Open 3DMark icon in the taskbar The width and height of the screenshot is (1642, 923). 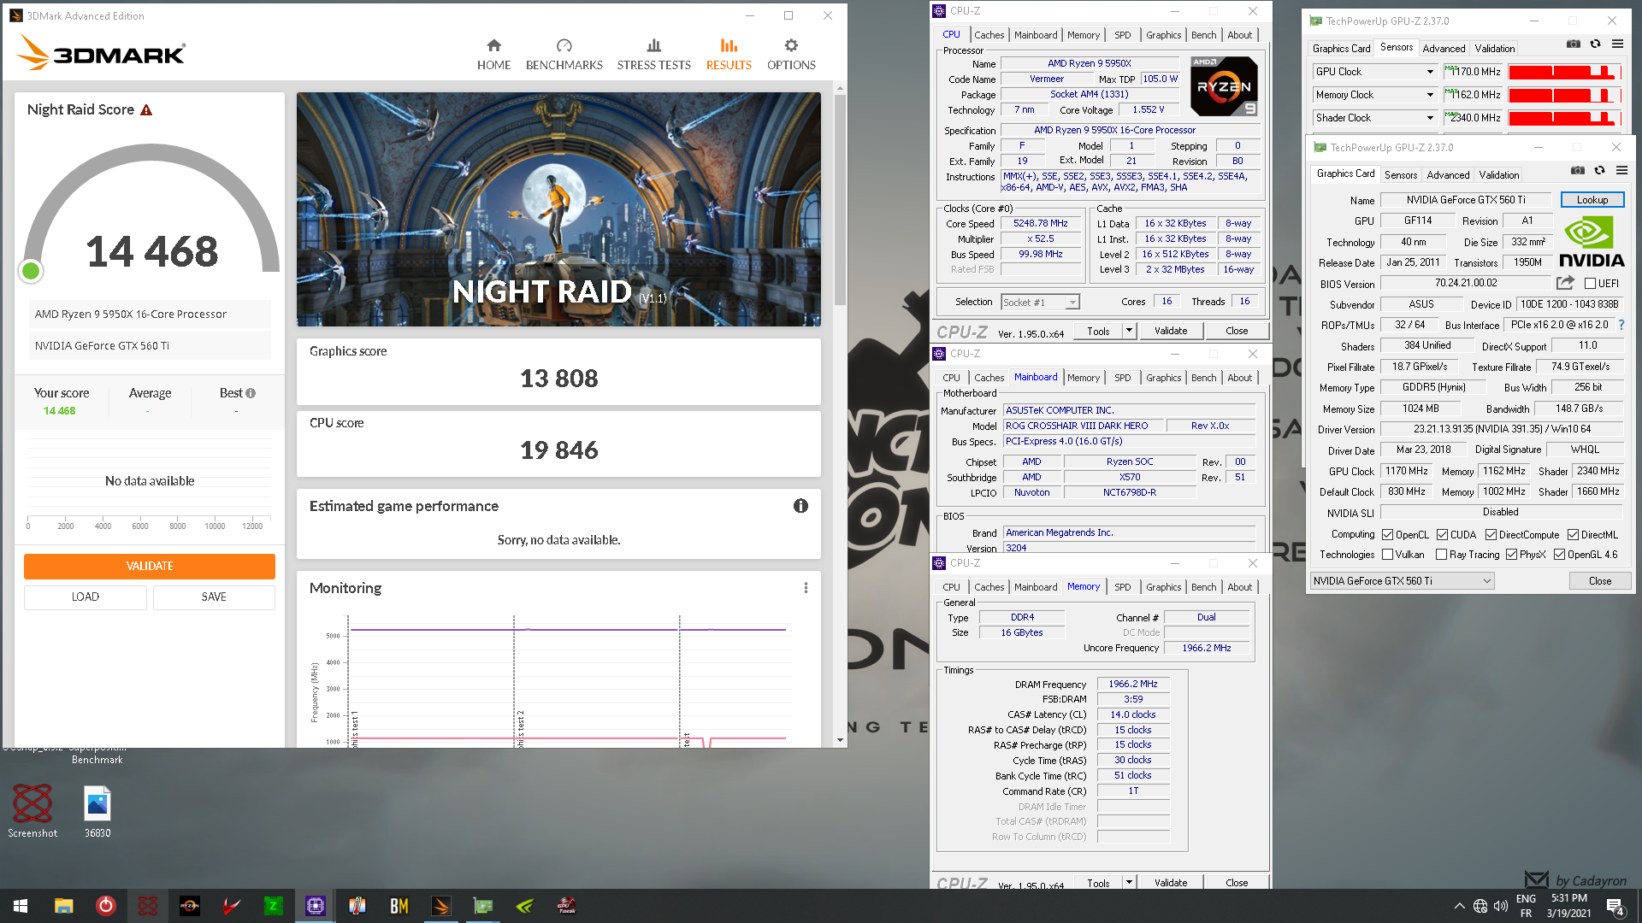[440, 906]
